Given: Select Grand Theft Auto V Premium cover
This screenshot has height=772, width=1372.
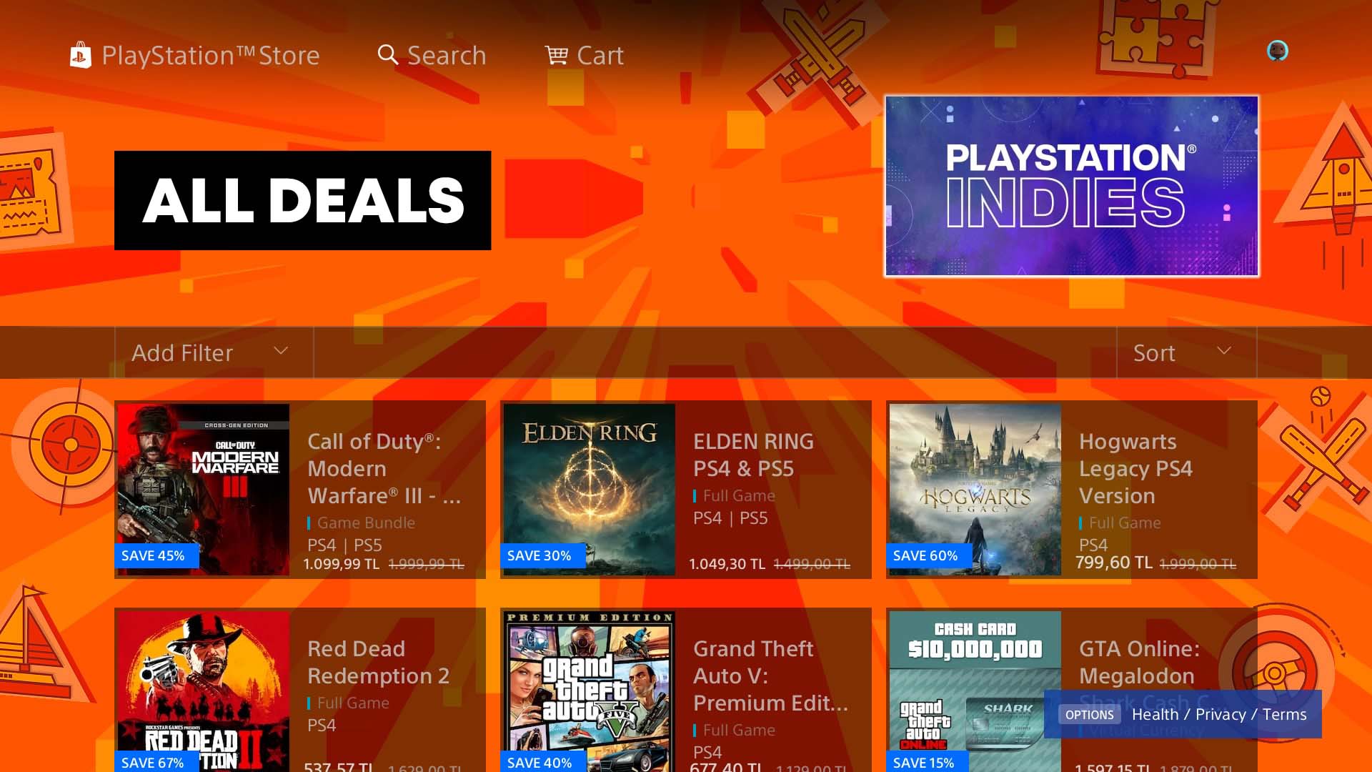Looking at the screenshot, I should point(590,691).
